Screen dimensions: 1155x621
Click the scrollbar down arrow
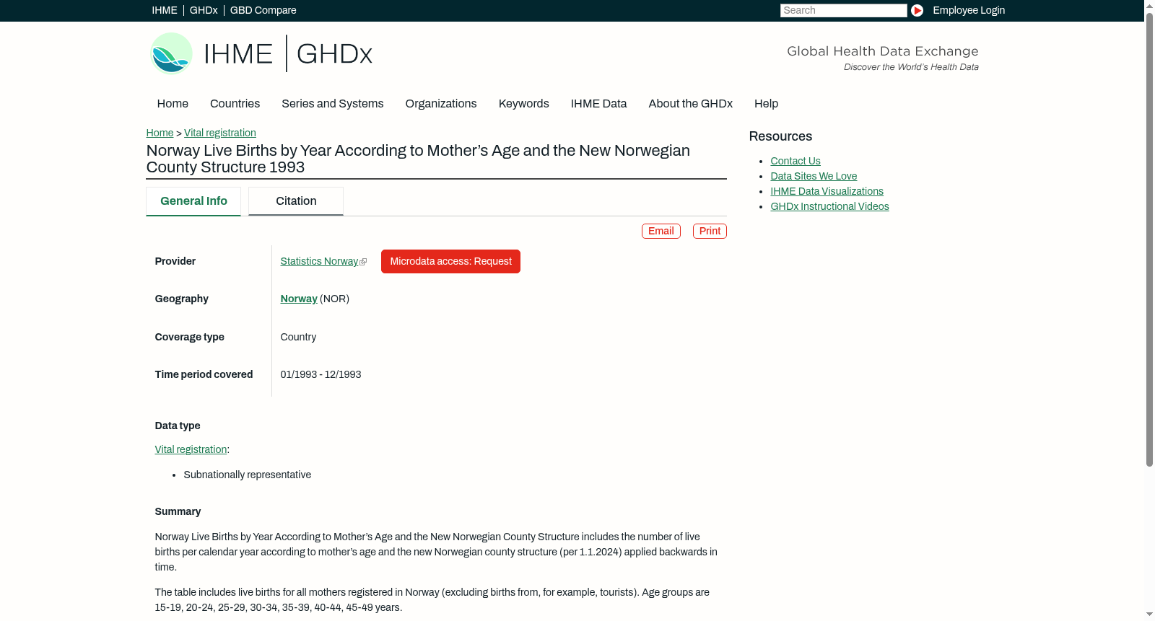(1149, 615)
